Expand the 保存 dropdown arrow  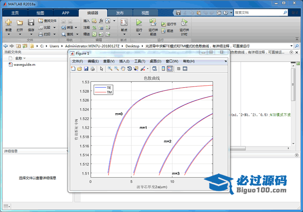[x=31, y=34]
